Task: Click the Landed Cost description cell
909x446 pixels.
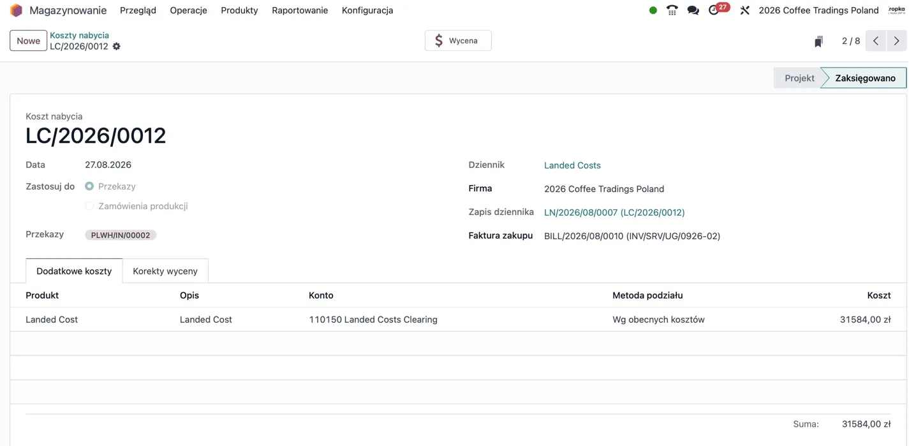Action: (206, 320)
